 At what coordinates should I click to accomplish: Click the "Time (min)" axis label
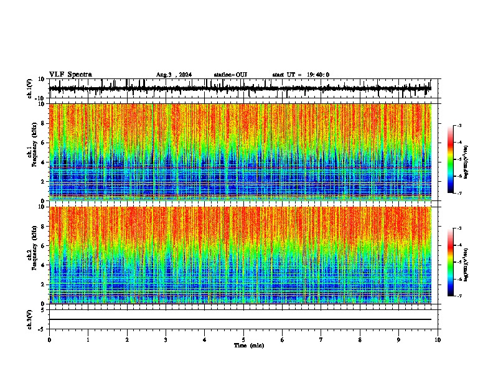coord(249,346)
